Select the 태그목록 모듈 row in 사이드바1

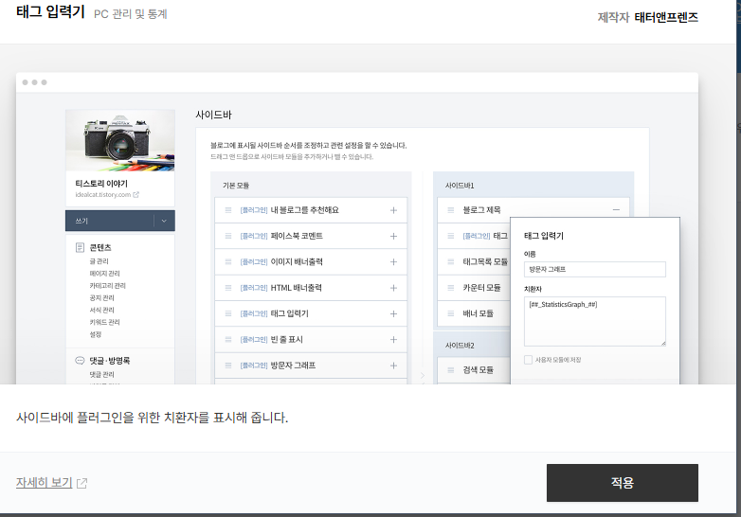pyautogui.click(x=474, y=261)
